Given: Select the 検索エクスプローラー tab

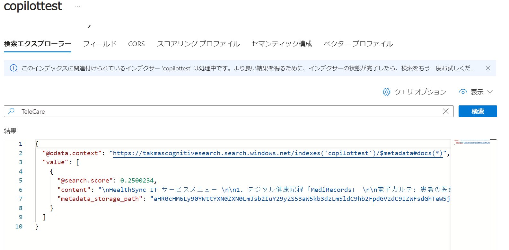Looking at the screenshot, I should 38,44.
